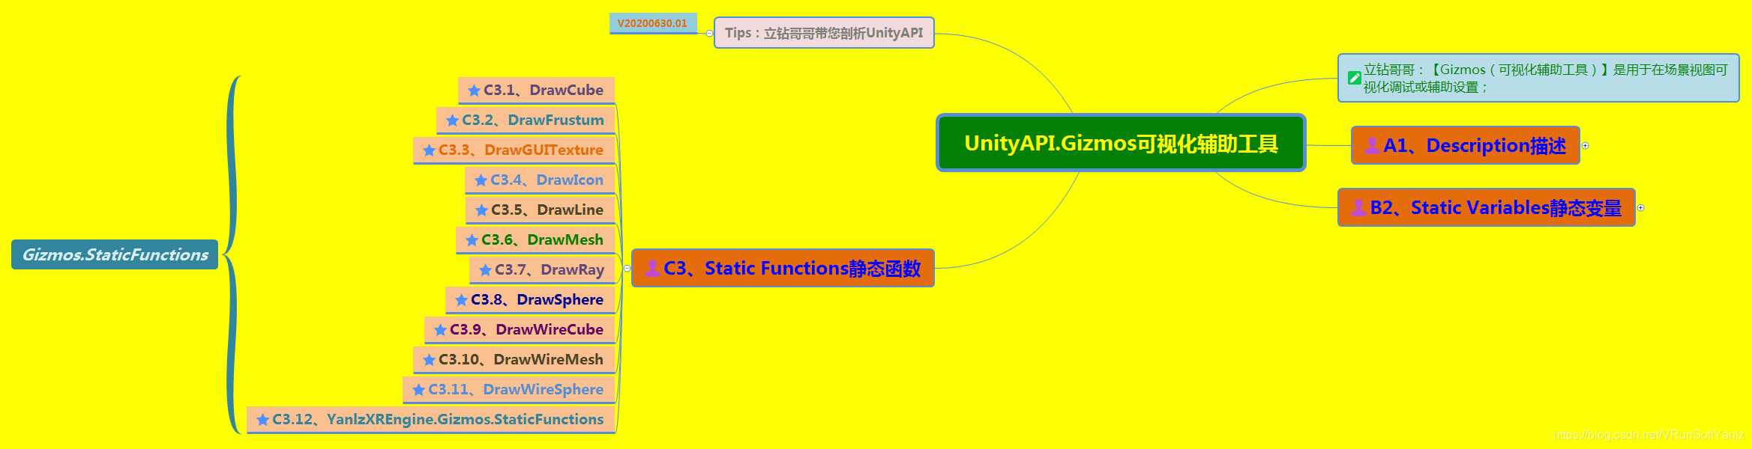Click the star icon beside C3.6 DrawMesh
This screenshot has height=449, width=1752.
click(x=472, y=240)
